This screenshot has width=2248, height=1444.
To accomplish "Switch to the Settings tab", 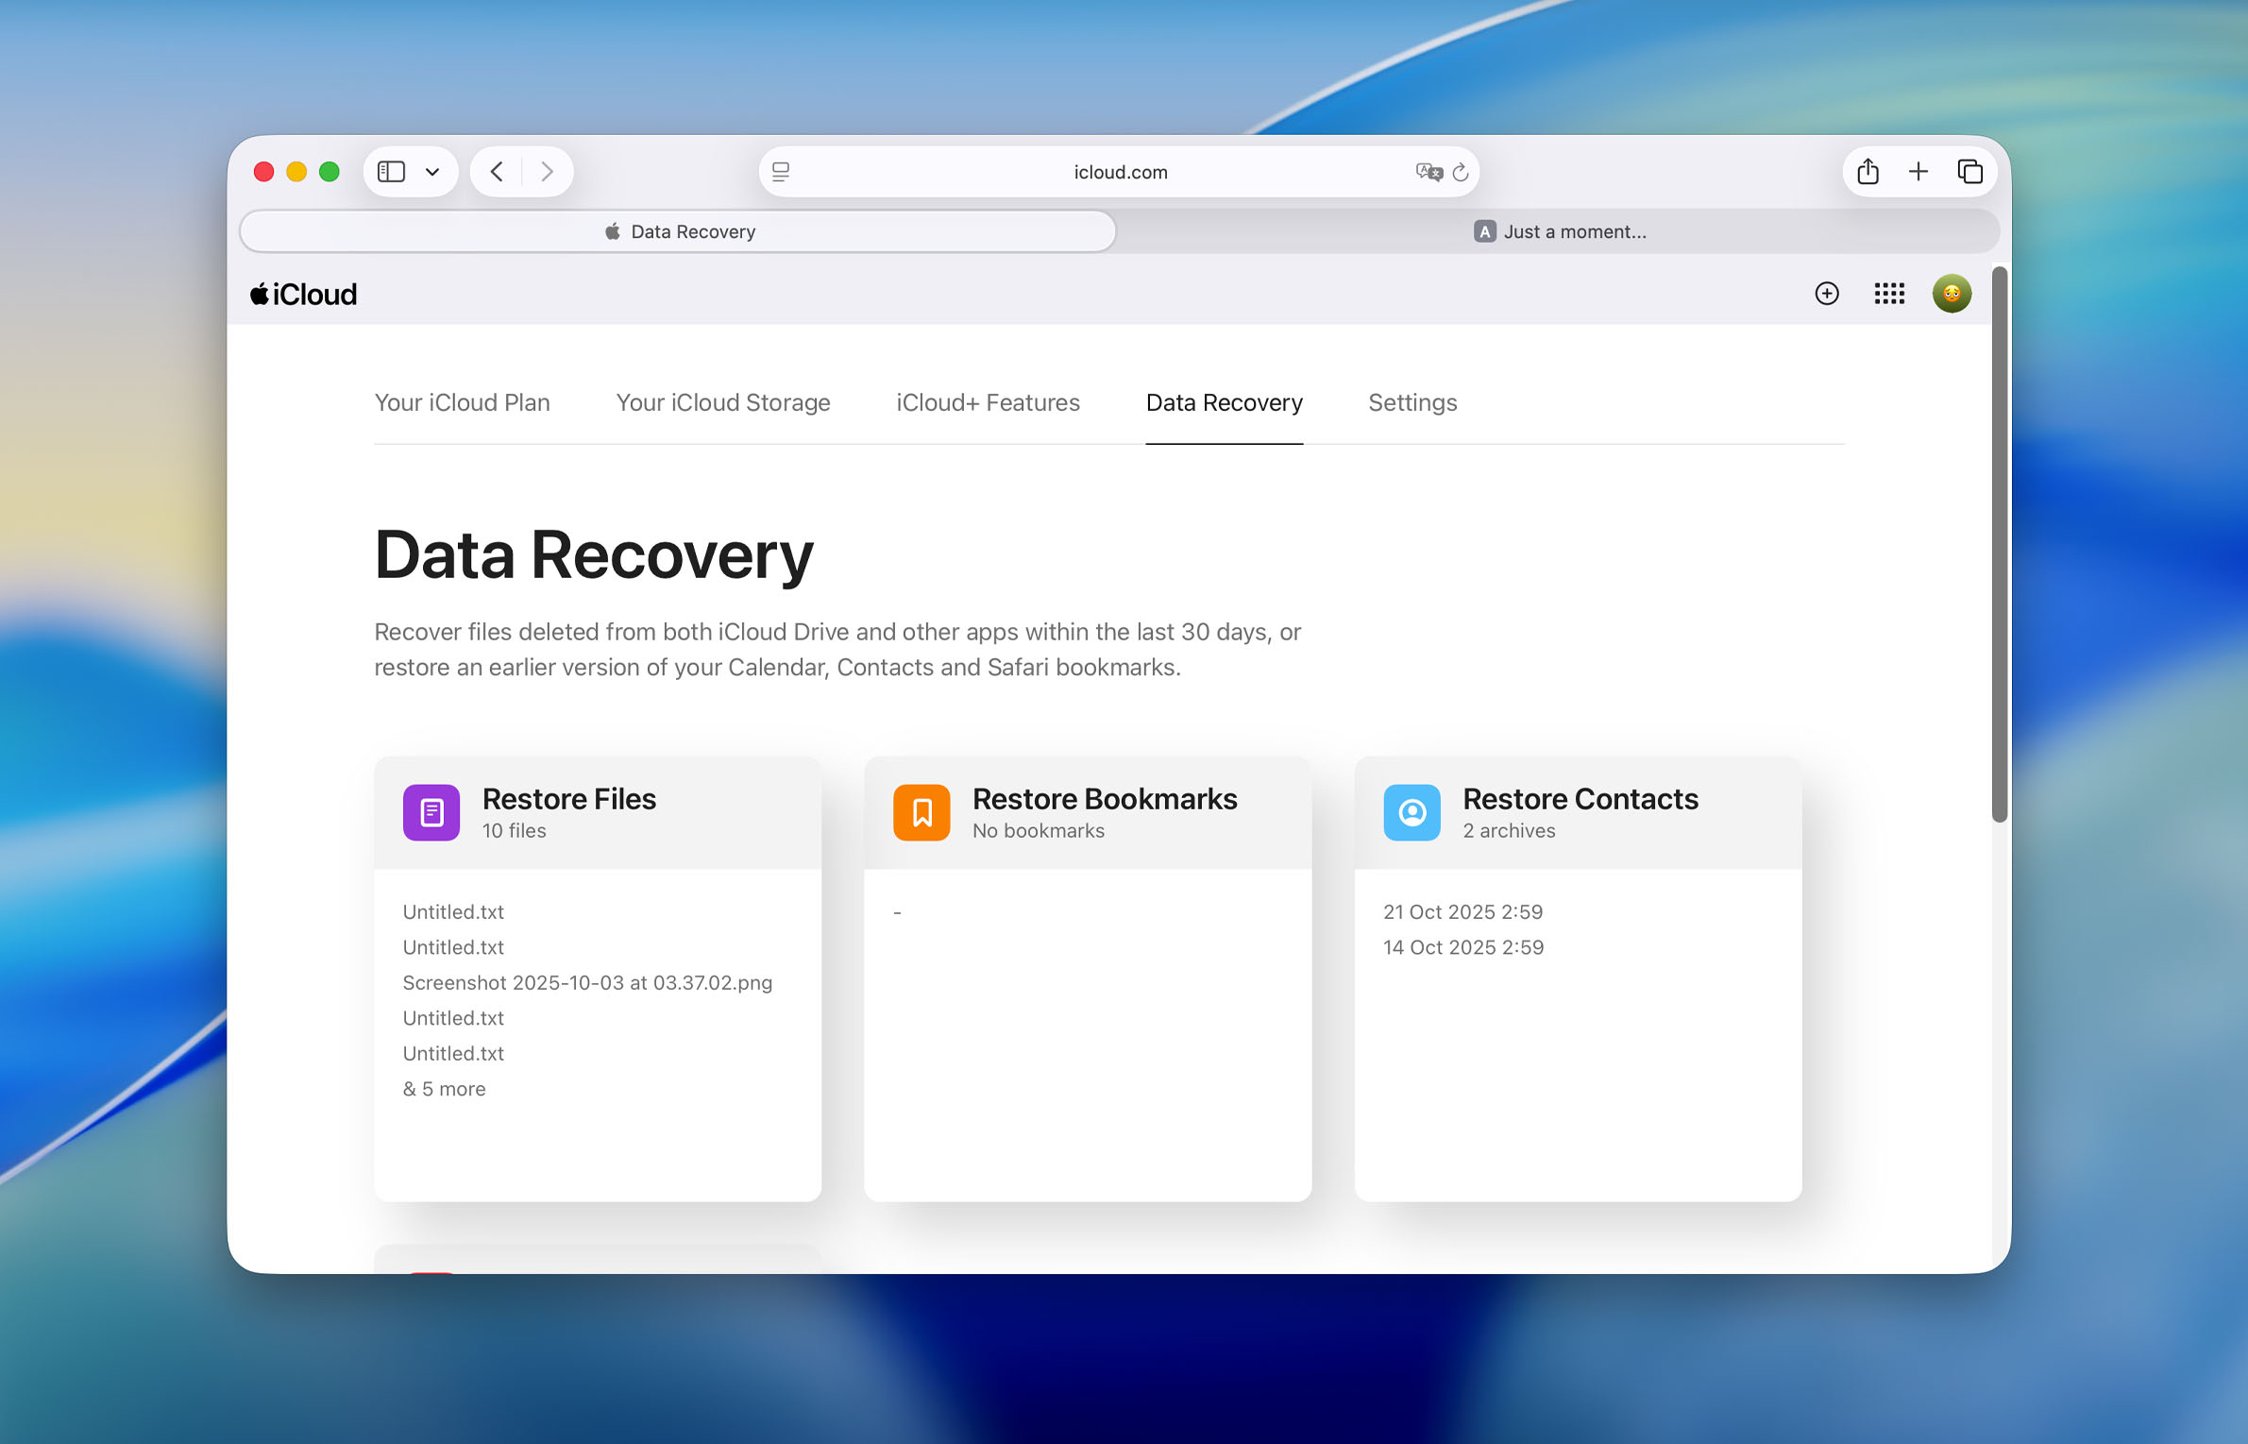I will (x=1411, y=402).
